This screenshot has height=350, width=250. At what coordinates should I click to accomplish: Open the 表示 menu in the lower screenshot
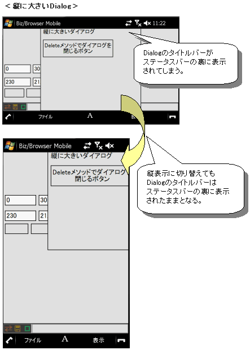point(98,340)
